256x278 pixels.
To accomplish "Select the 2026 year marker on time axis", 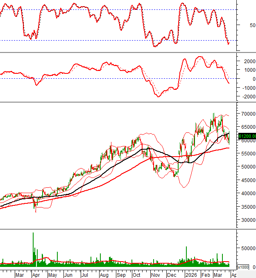I will coord(190,275).
